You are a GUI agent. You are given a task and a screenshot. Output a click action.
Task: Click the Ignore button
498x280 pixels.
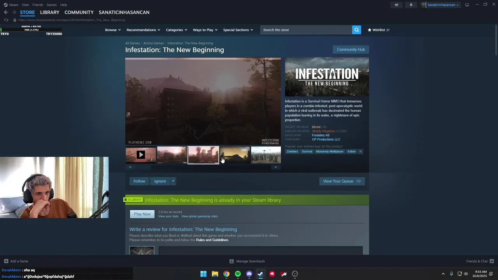point(160,181)
